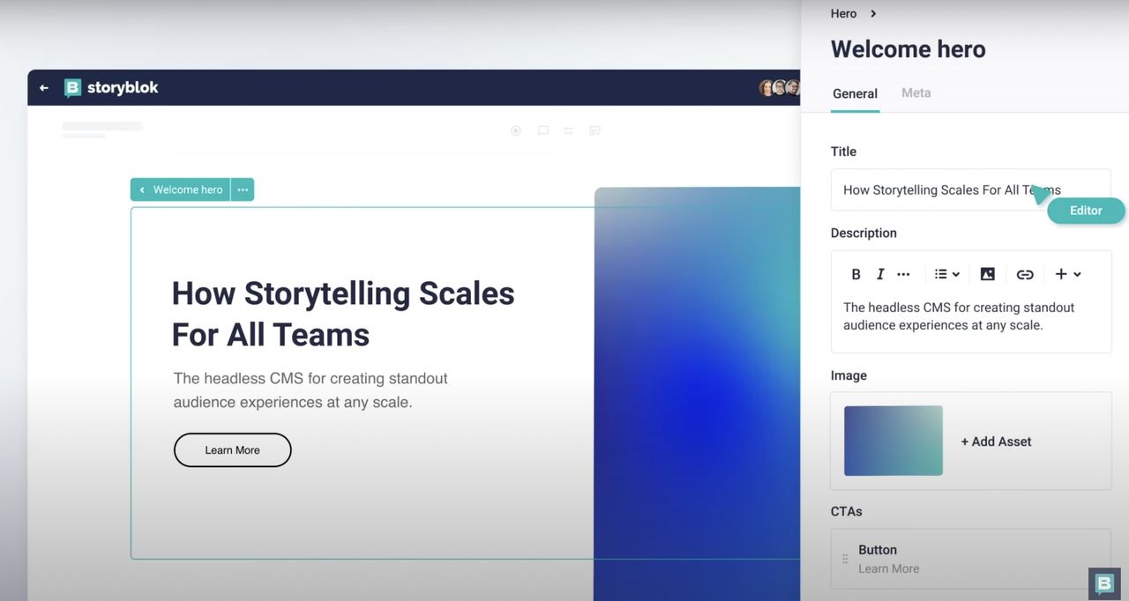Viewport: 1129px width, 601px height.
Task: Click the Description text area content
Action: tap(959, 316)
